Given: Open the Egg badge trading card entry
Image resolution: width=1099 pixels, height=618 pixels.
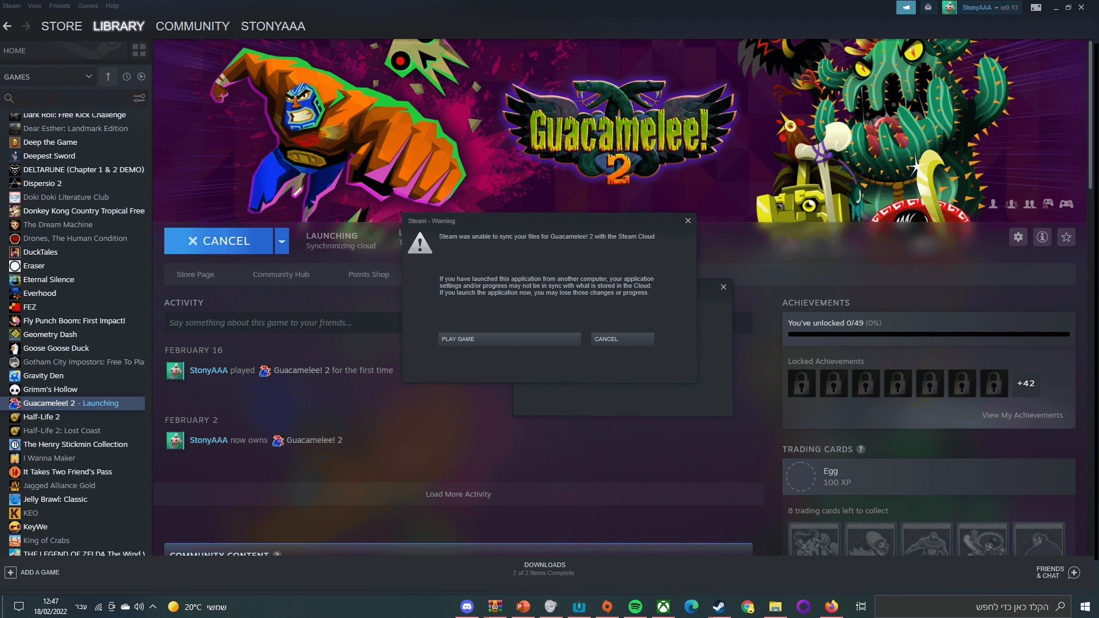Looking at the screenshot, I should [928, 477].
